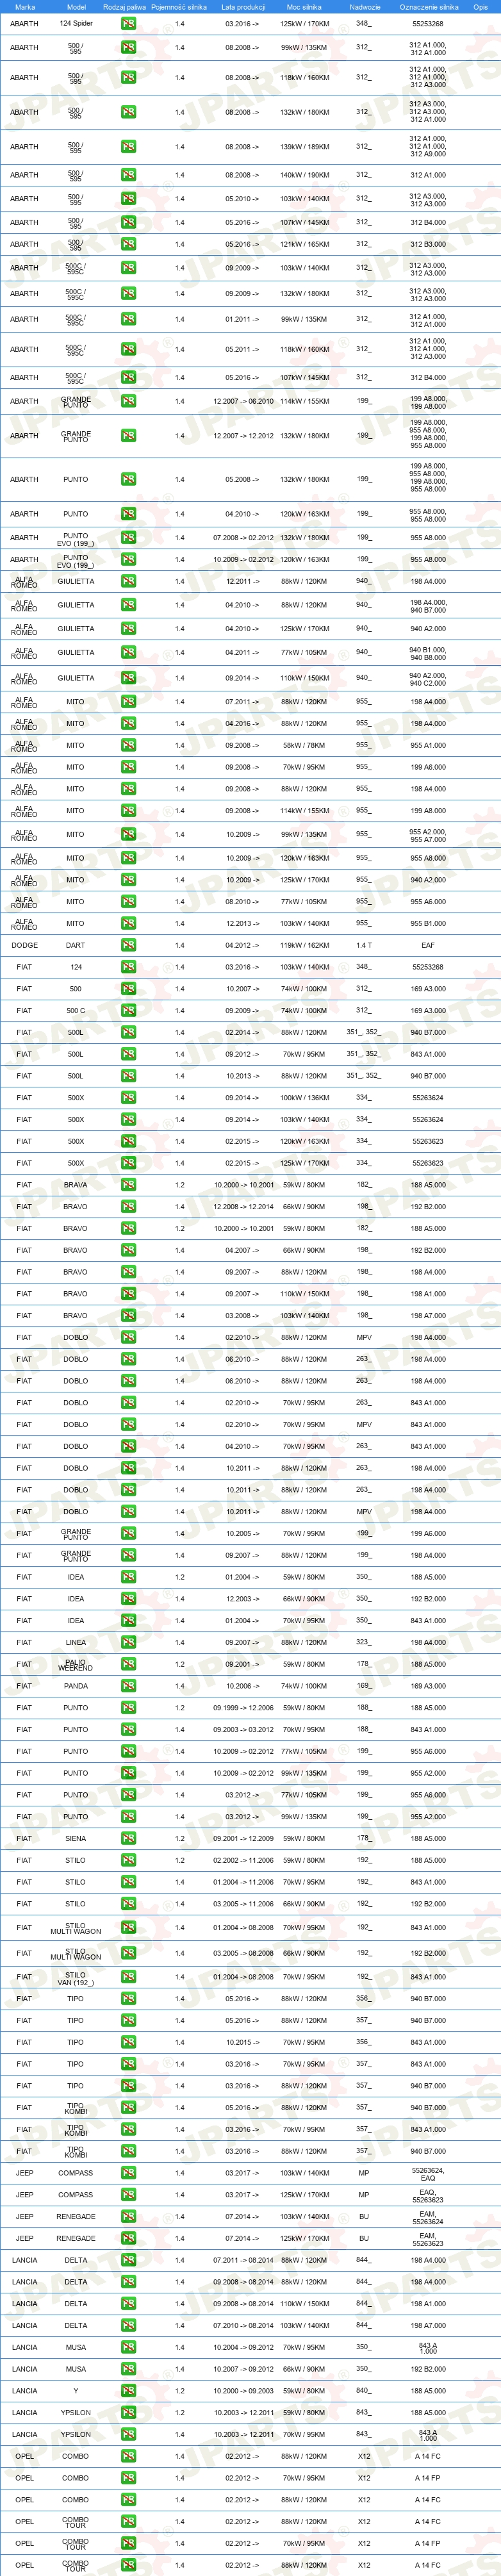Click fuel icon in Jeep Renegade 103kW / 140KM row
The width and height of the screenshot is (501, 2576).
(128, 2217)
